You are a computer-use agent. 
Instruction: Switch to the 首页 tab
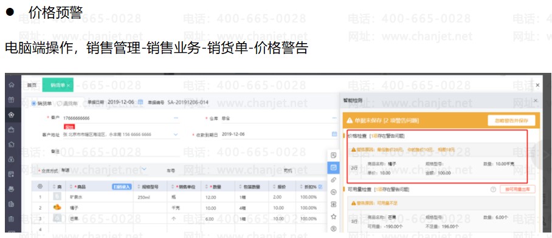tap(32, 85)
